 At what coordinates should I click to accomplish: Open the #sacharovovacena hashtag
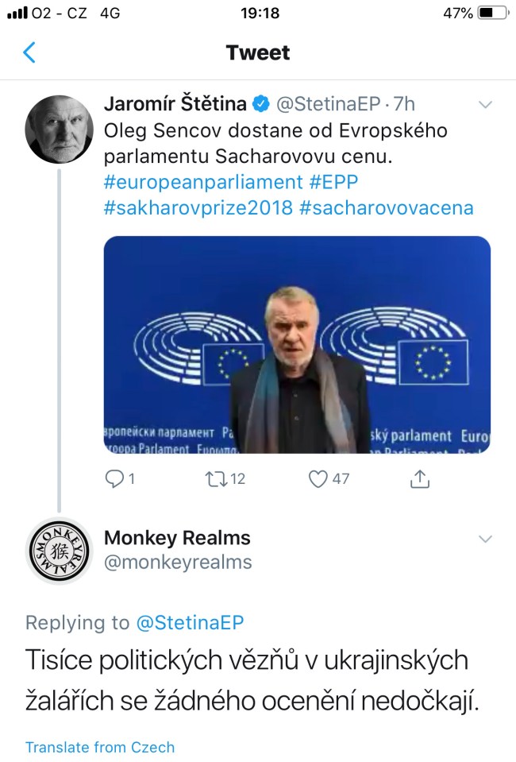[x=387, y=208]
